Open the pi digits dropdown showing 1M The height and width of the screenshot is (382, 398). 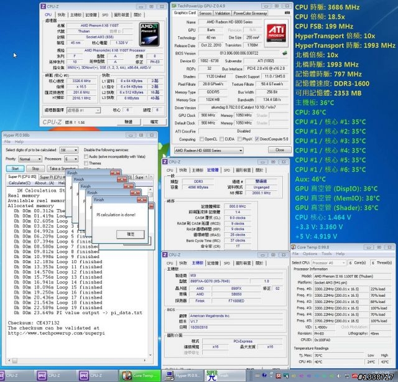(68, 150)
